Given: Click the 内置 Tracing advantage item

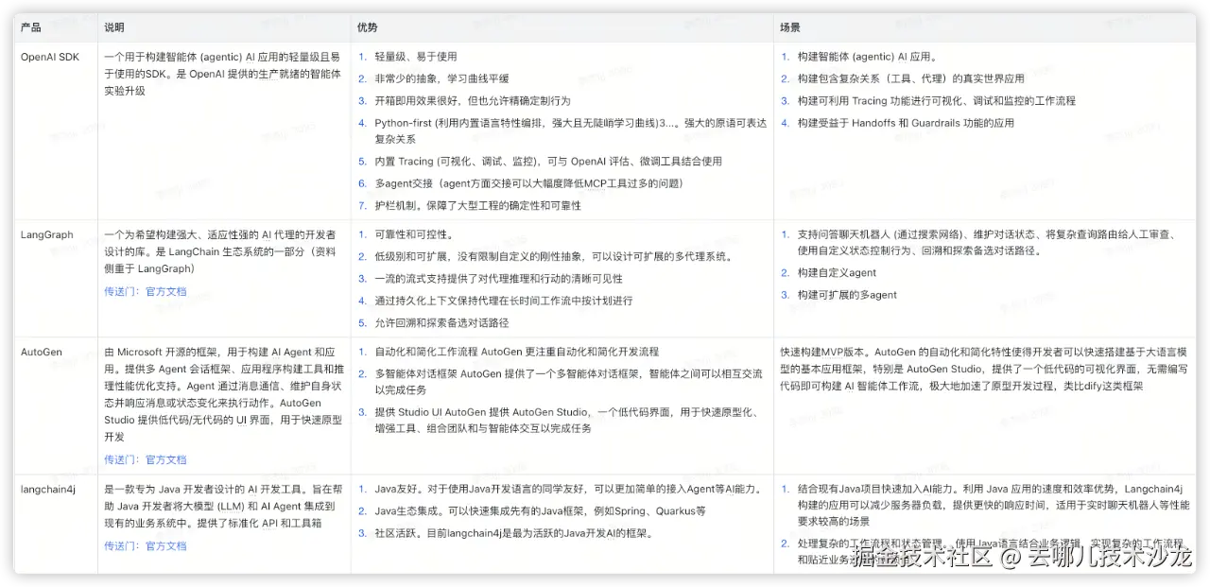Looking at the screenshot, I should 548,161.
